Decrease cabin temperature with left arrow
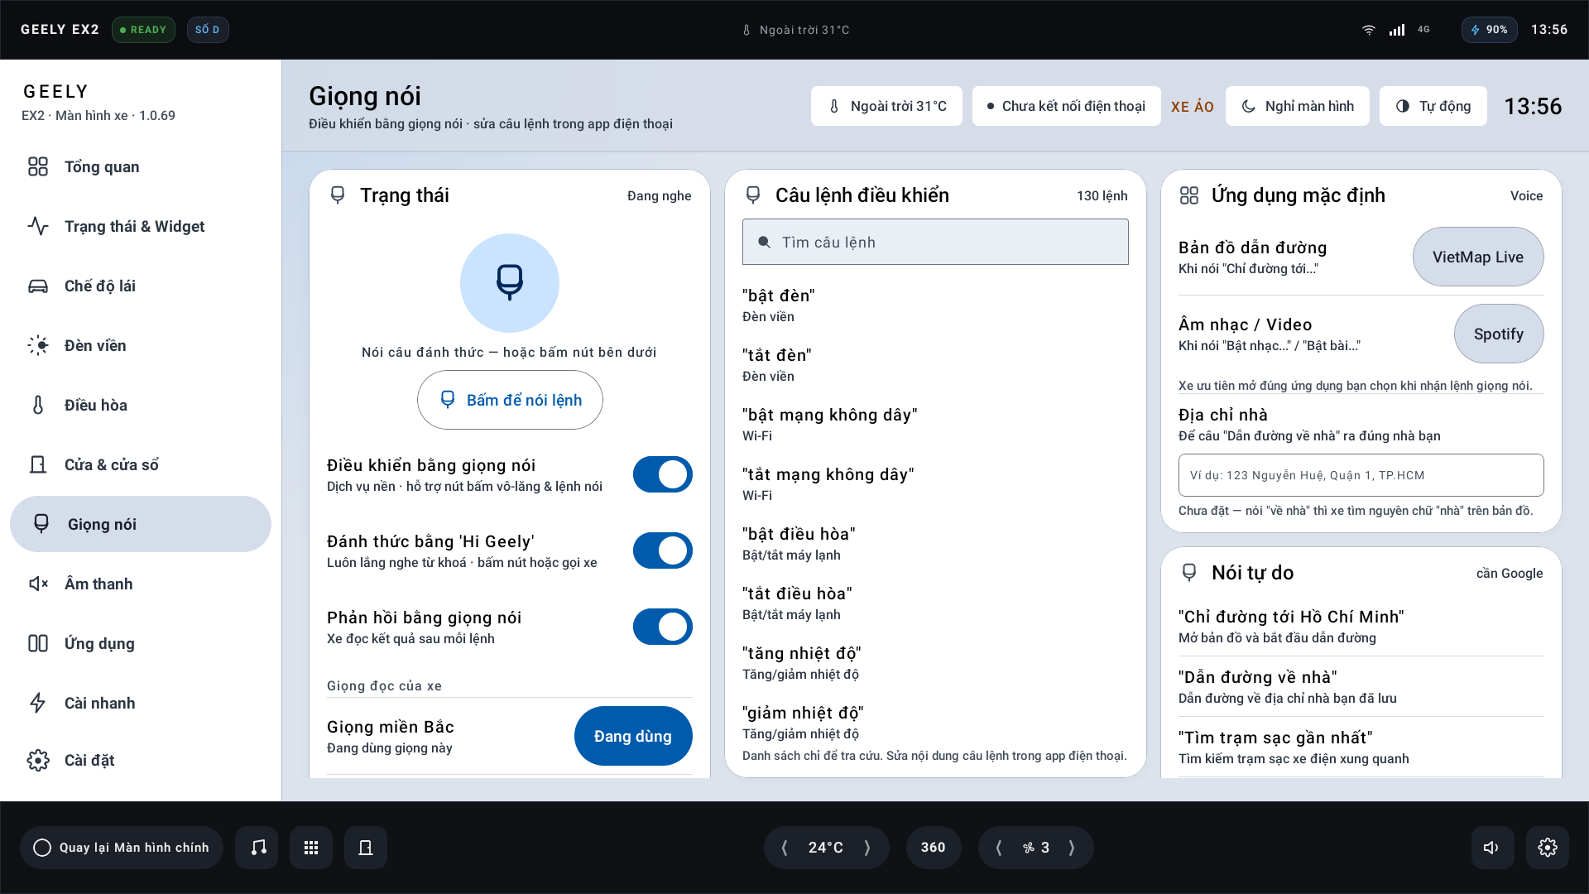Image resolution: width=1589 pixels, height=894 pixels. pyautogui.click(x=785, y=847)
